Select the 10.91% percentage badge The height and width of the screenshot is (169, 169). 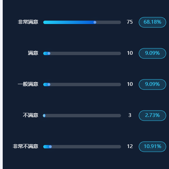click(x=152, y=147)
